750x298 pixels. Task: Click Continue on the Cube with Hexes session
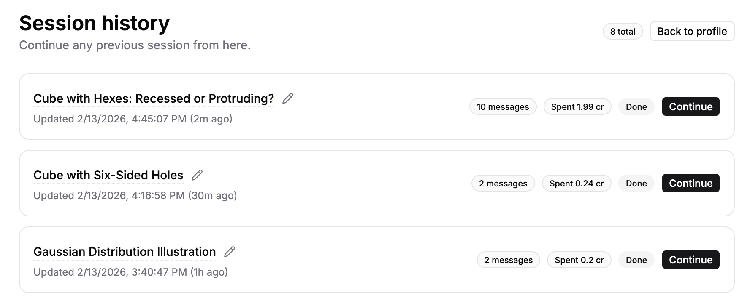click(690, 106)
